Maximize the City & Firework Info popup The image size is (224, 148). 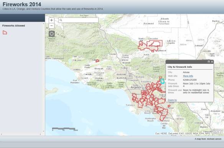click(209, 62)
